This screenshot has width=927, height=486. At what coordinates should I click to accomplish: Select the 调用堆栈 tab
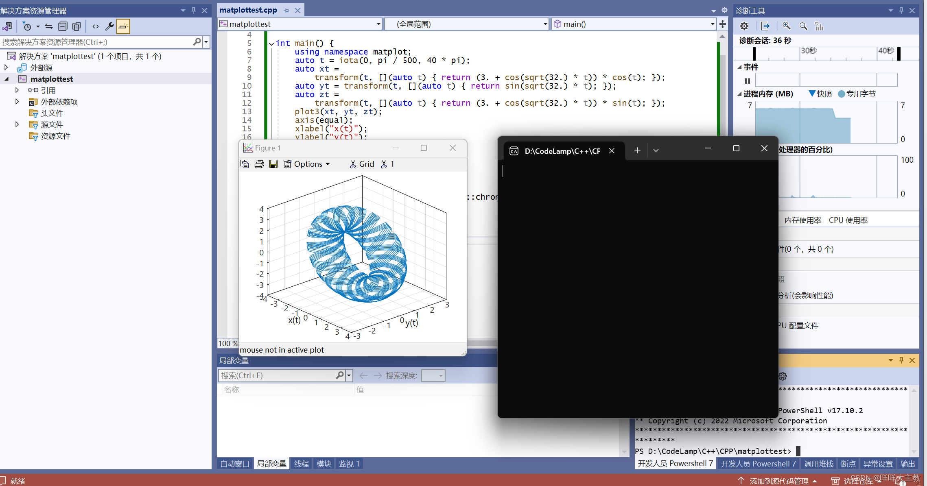tap(818, 464)
